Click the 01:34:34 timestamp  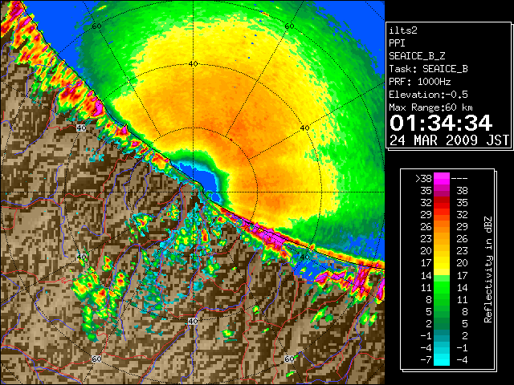[x=441, y=123]
